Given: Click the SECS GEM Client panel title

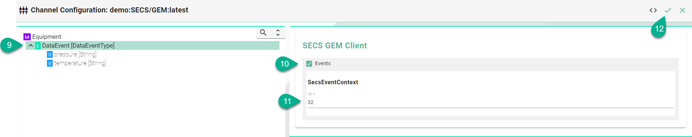Looking at the screenshot, I should 334,45.
